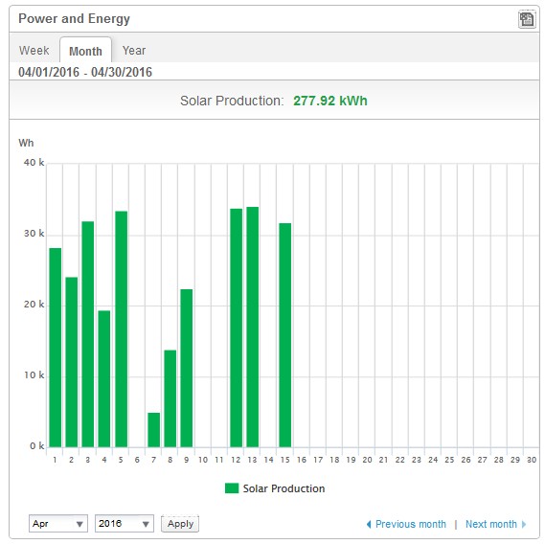
Task: Open the 2016 year dropdown
Action: [125, 524]
